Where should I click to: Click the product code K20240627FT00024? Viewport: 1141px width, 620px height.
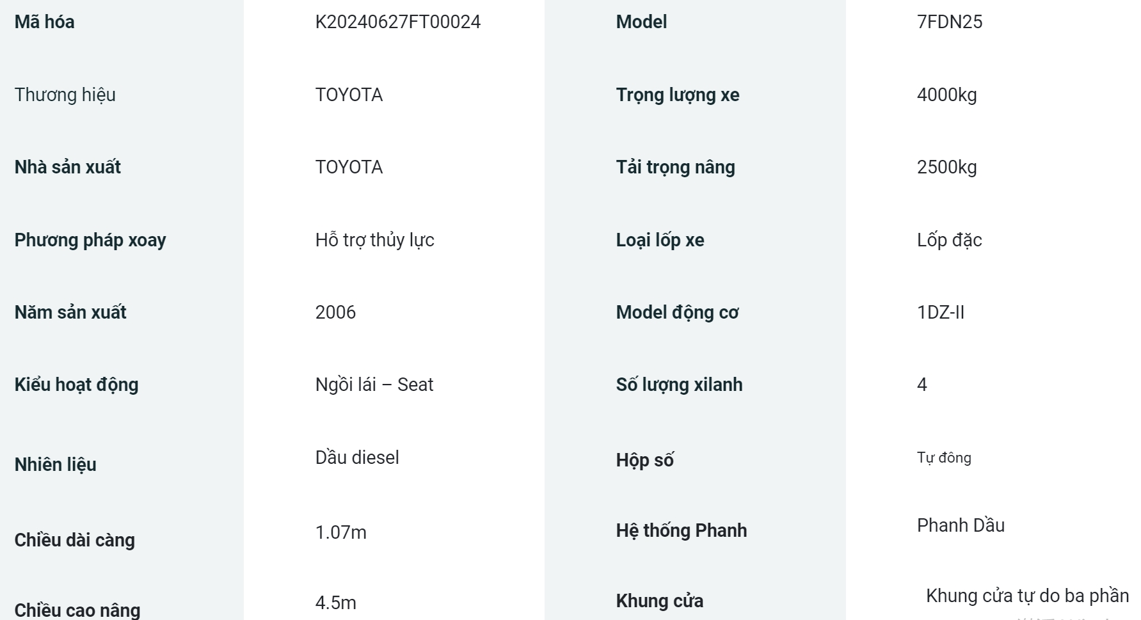point(397,22)
